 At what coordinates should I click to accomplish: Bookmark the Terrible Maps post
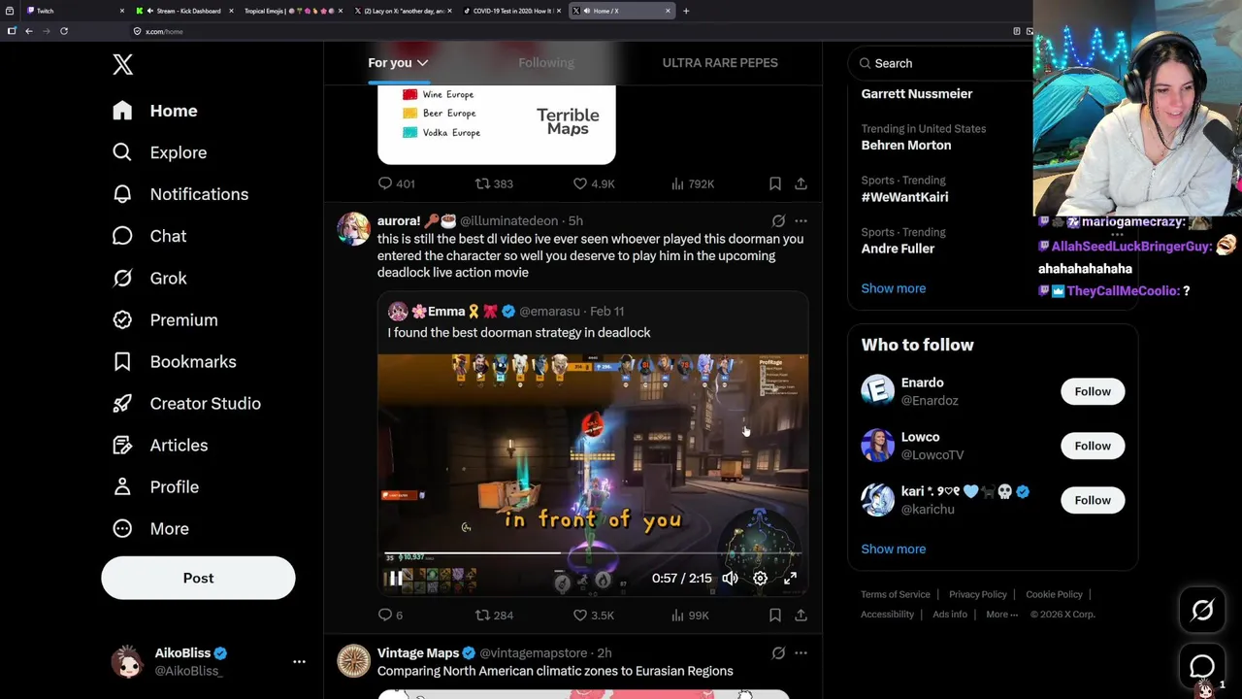click(775, 183)
